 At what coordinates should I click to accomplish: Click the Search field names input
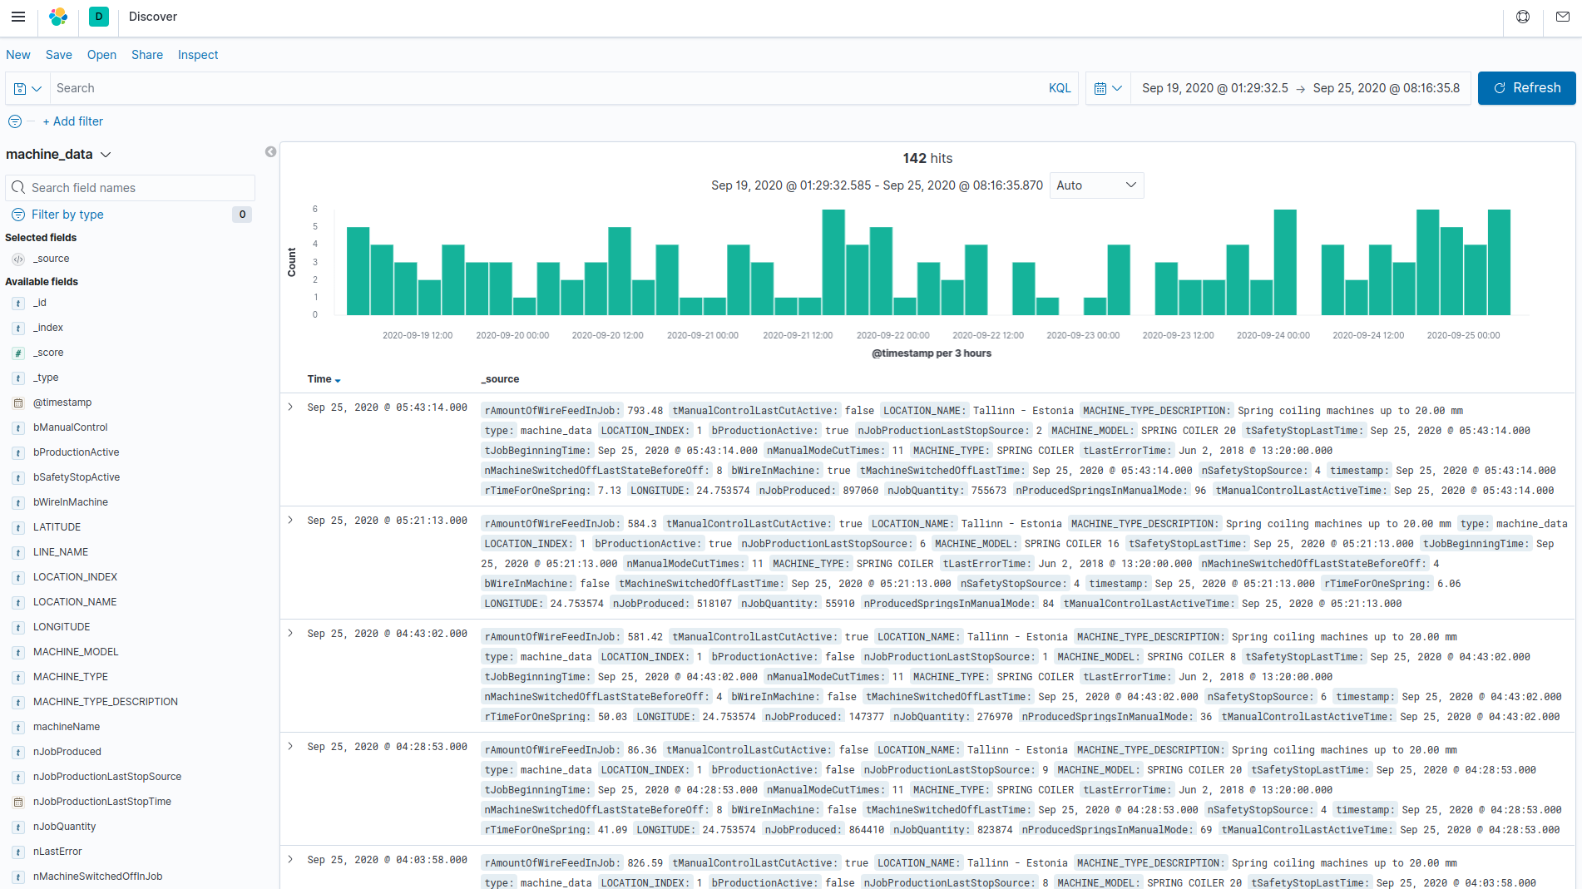pos(131,188)
